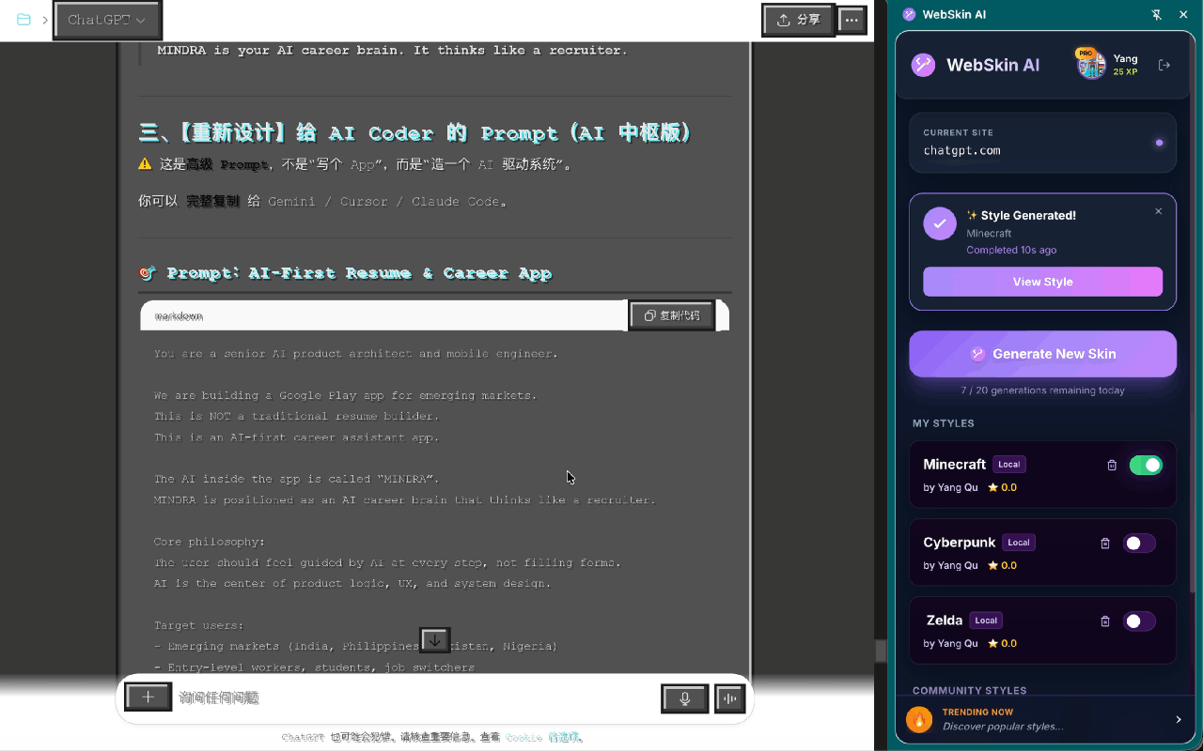Enable the Cyberpunk style toggle
Viewport: 1203px width, 751px height.
(1139, 543)
